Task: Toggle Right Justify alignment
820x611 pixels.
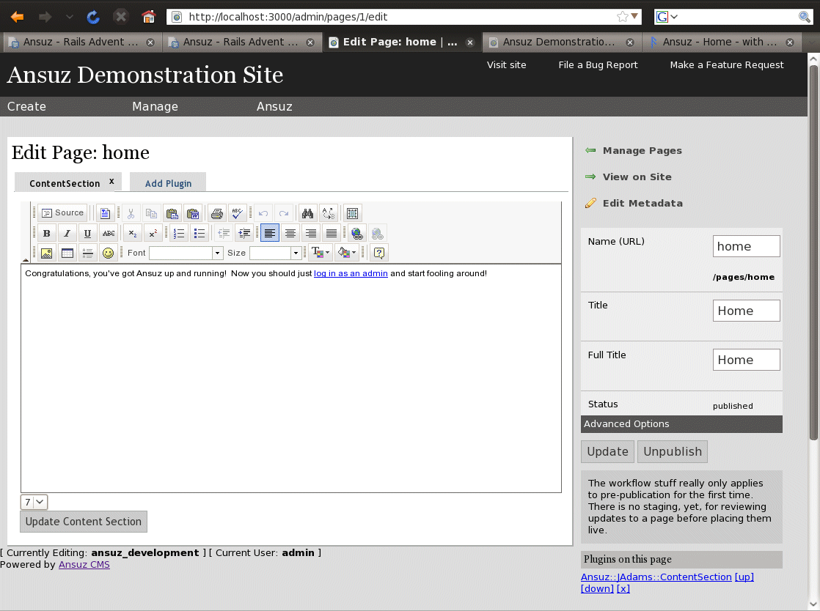Action: [x=311, y=233]
